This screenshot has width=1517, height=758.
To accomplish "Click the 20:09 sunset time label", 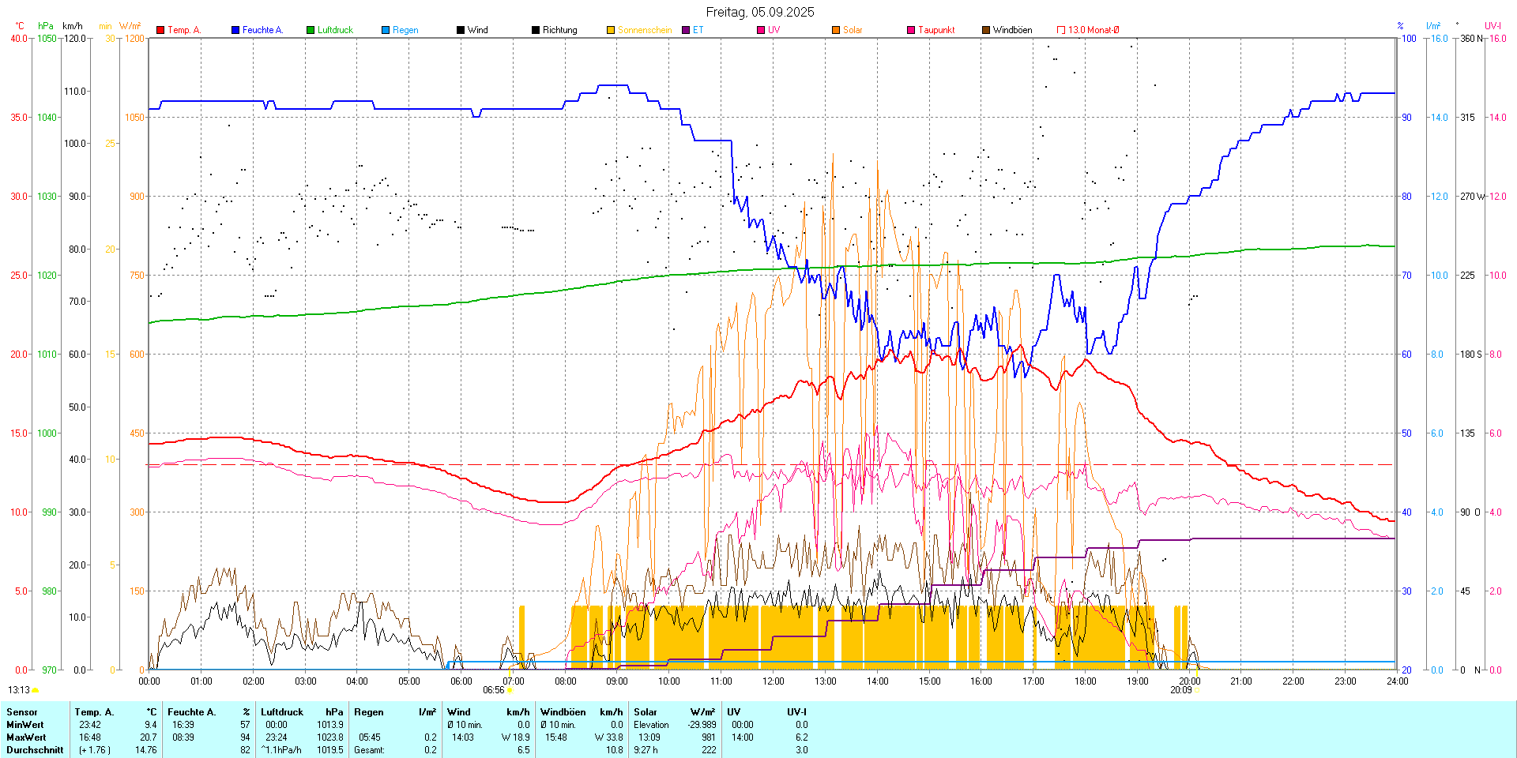I will coord(1180,690).
